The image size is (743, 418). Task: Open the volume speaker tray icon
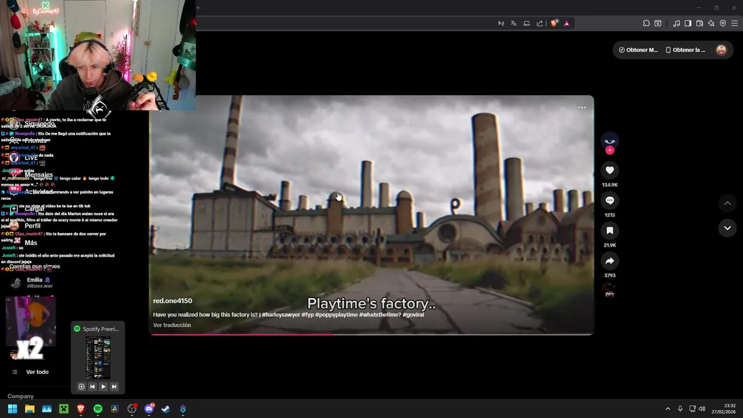point(702,409)
